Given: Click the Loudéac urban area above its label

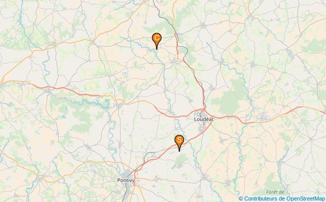Looking at the screenshot, I should 200,114.
